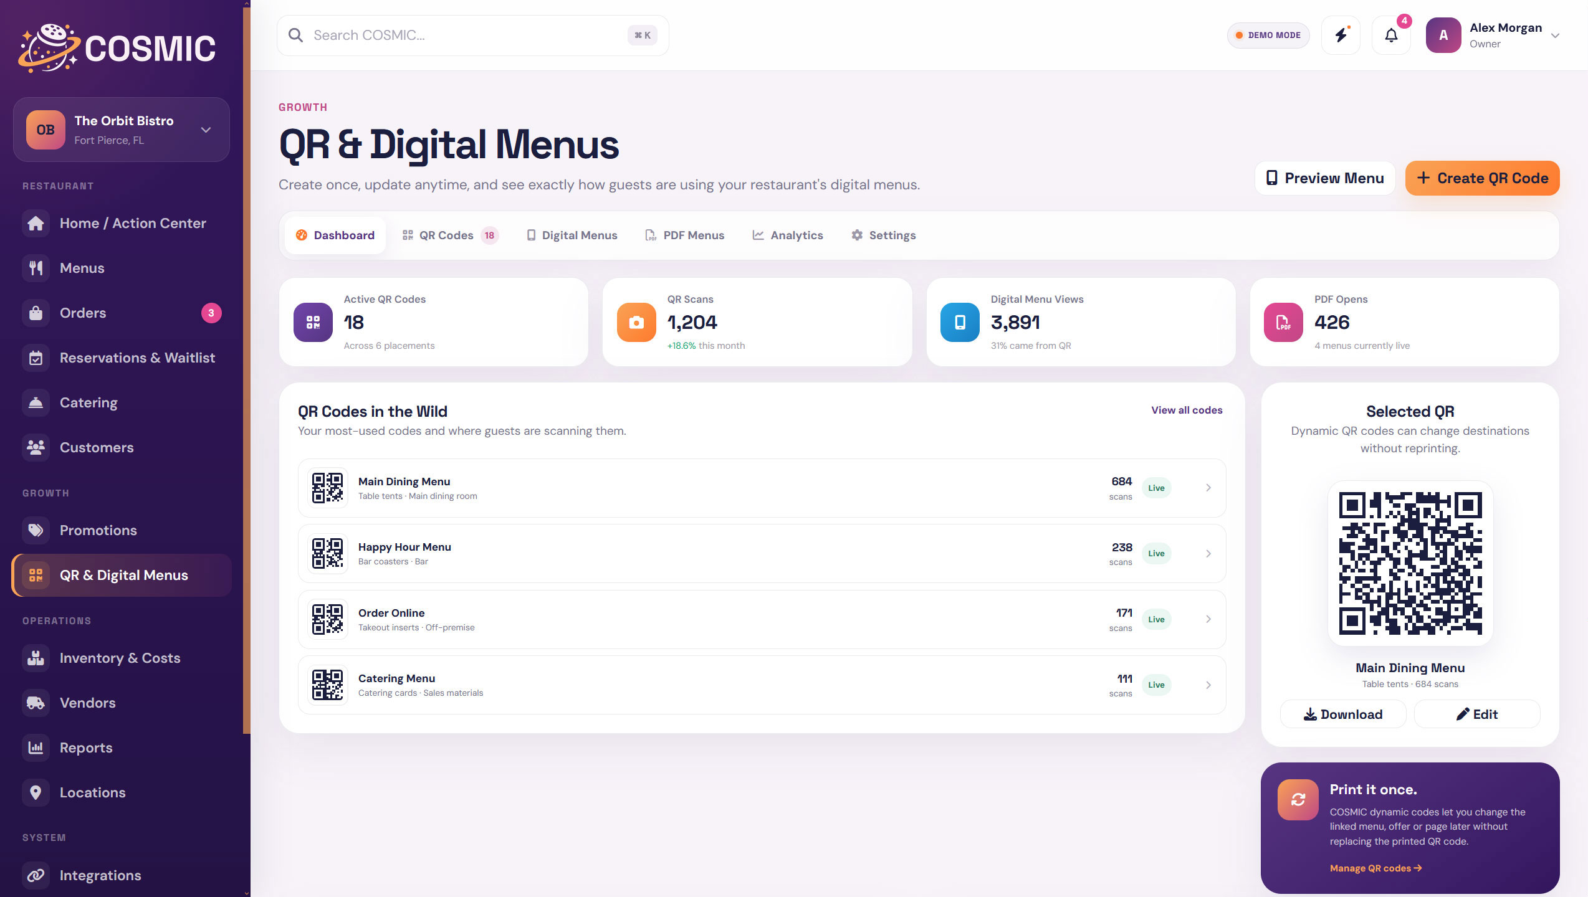
Task: Open Home / Action Center house icon
Action: (x=36, y=223)
